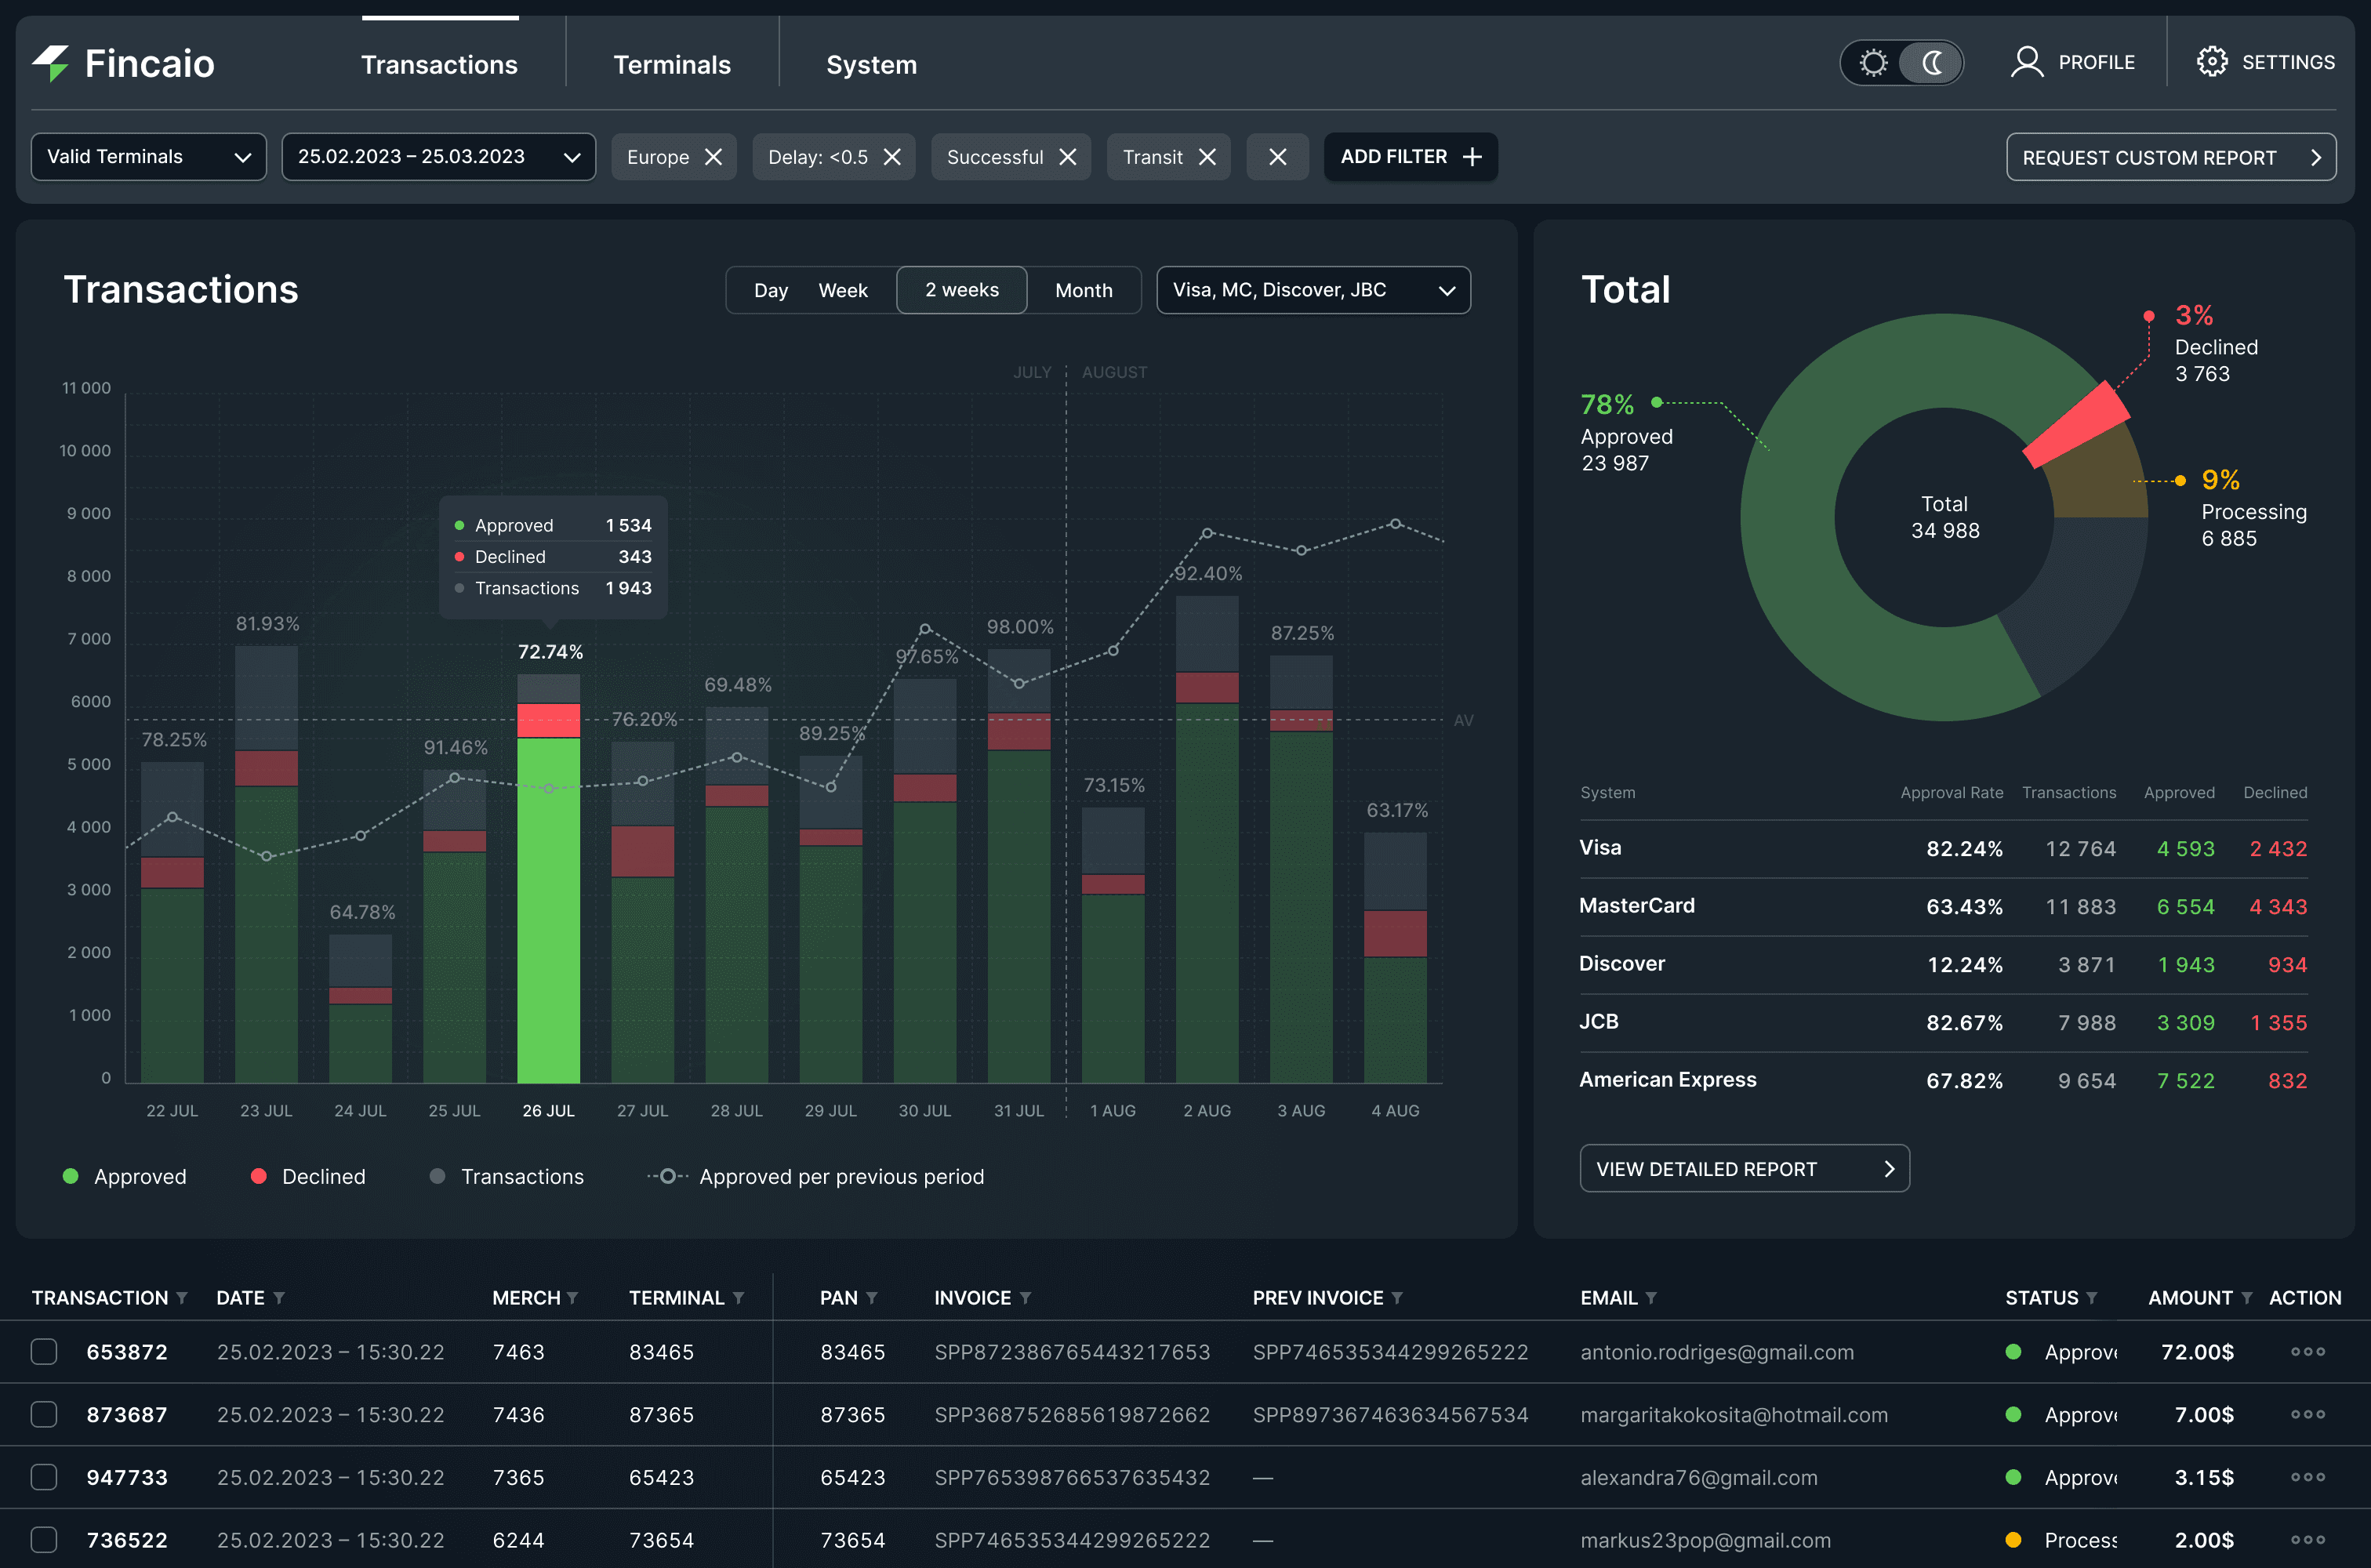Image resolution: width=2371 pixels, height=1568 pixels.
Task: Click funnel icon next to Email column
Action: (x=1651, y=1298)
